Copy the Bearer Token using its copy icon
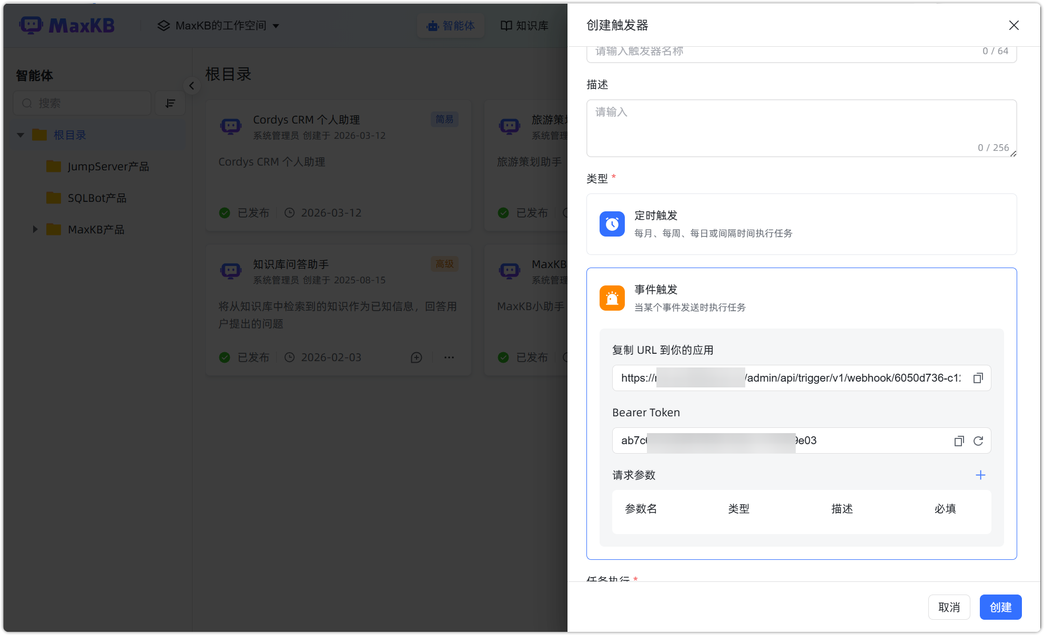Image resolution: width=1044 pixels, height=635 pixels. click(x=958, y=441)
